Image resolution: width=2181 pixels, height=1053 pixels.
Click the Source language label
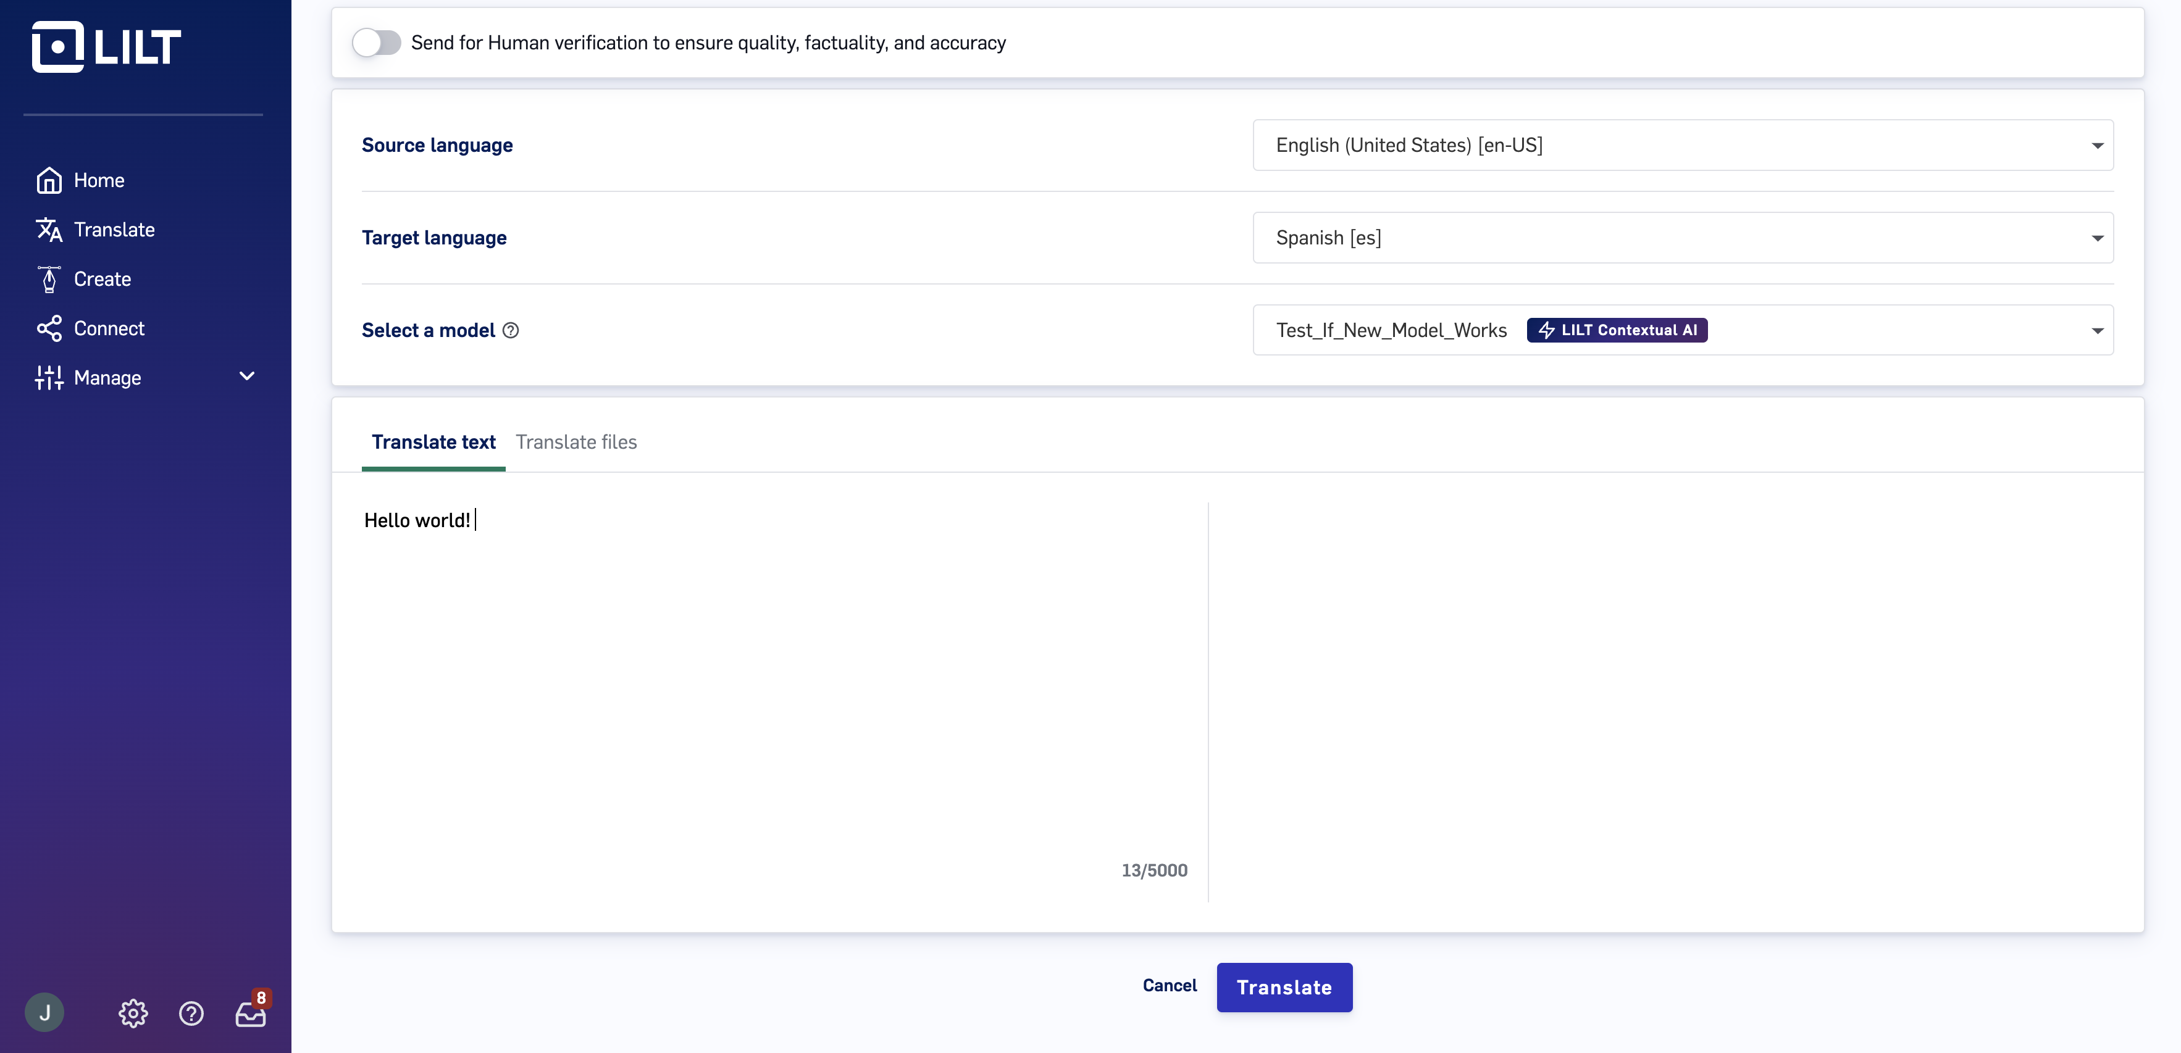437,145
